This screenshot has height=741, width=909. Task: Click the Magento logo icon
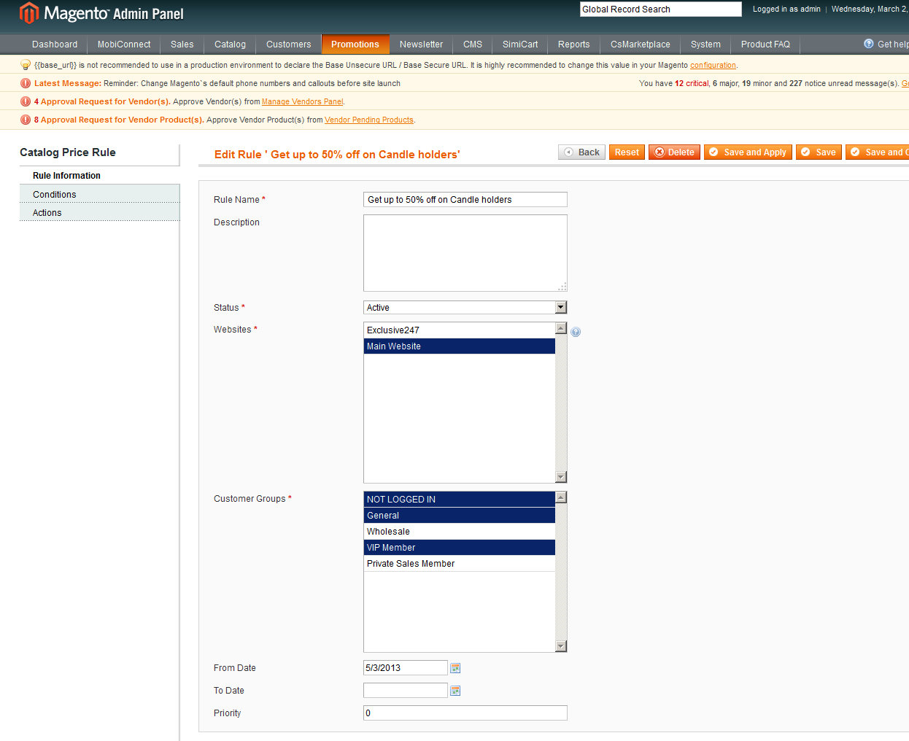(x=29, y=13)
